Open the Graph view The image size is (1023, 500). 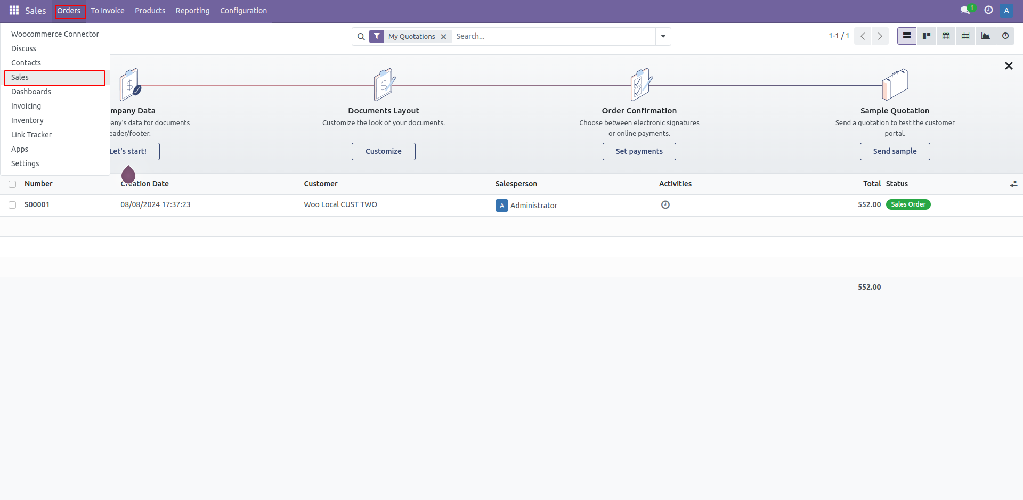point(985,36)
